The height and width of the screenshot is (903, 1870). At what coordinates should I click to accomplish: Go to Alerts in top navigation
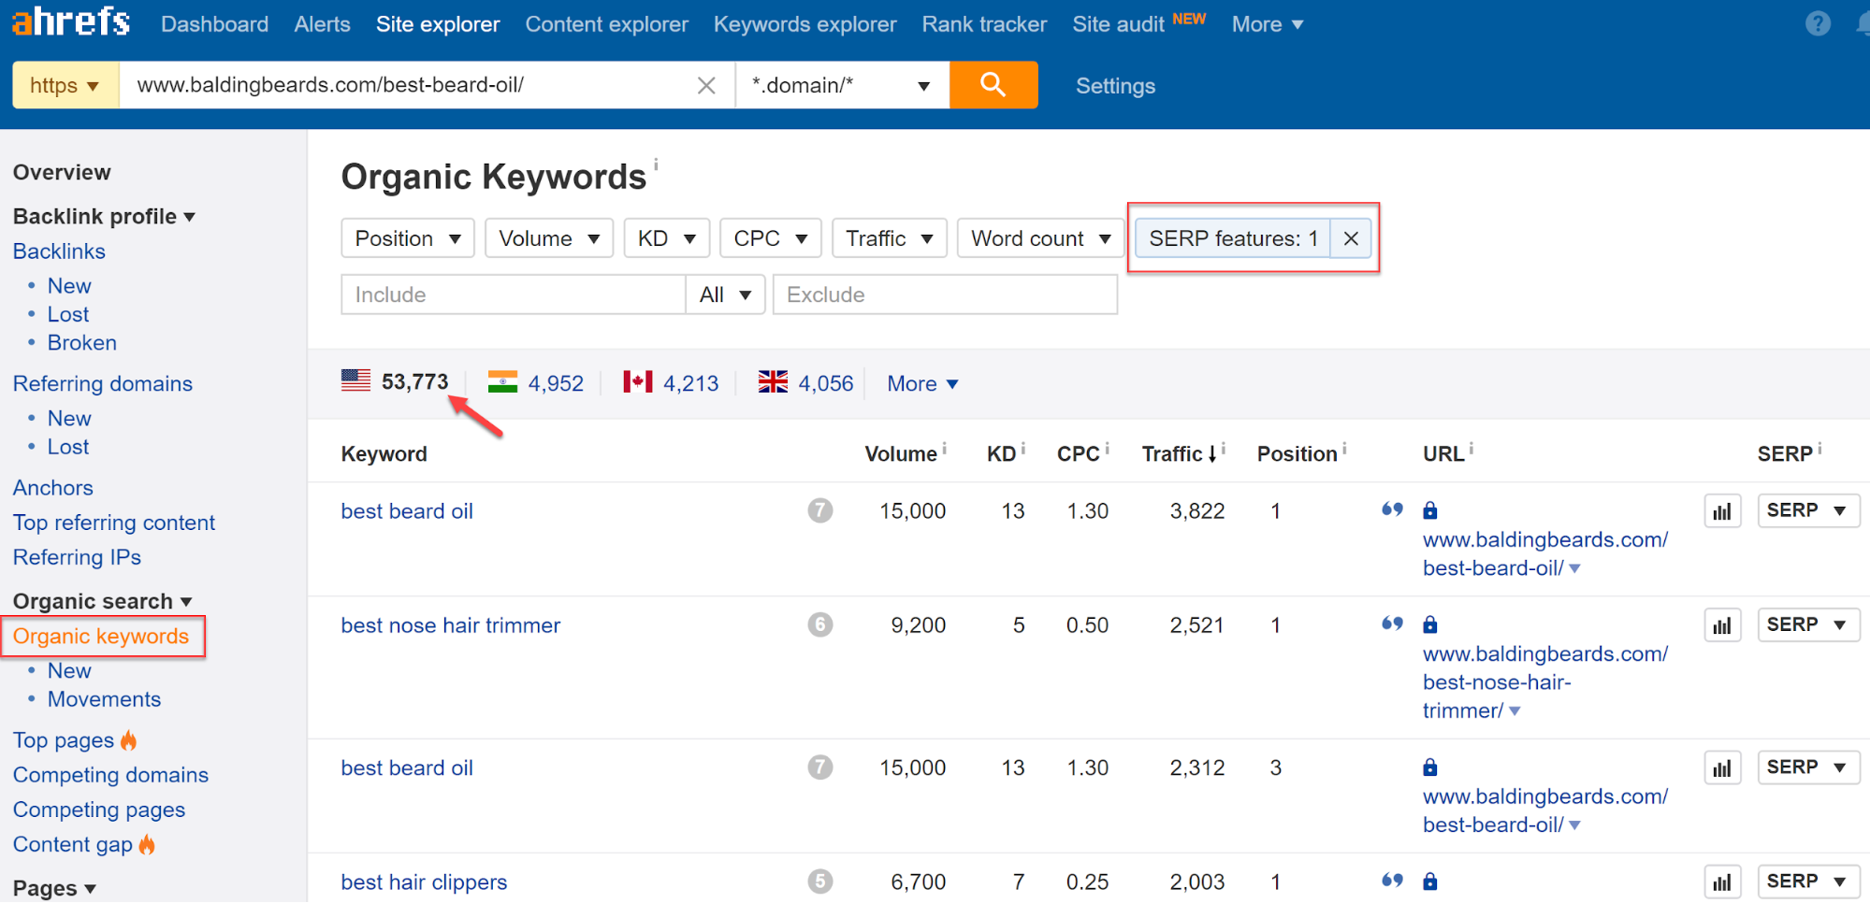pos(322,24)
